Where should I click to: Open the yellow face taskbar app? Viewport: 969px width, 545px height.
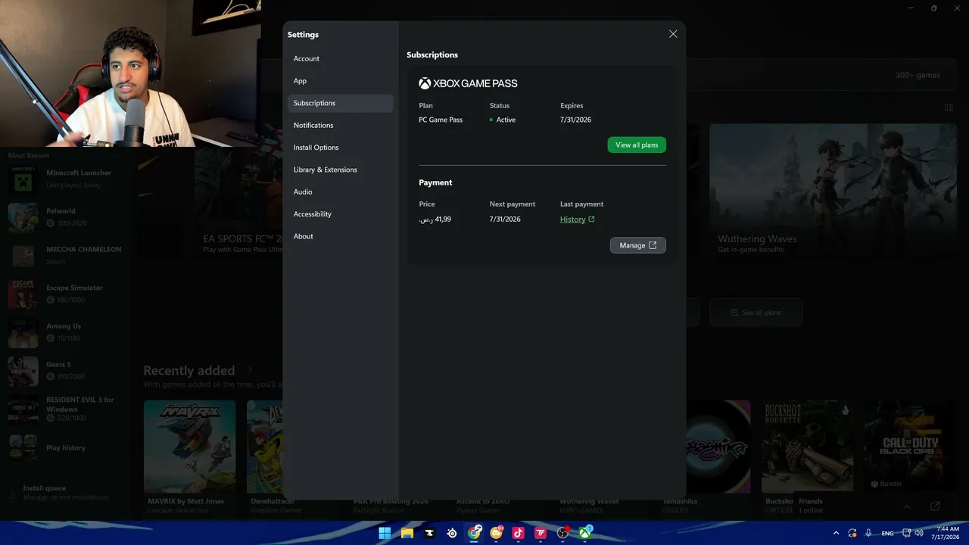[x=497, y=533]
